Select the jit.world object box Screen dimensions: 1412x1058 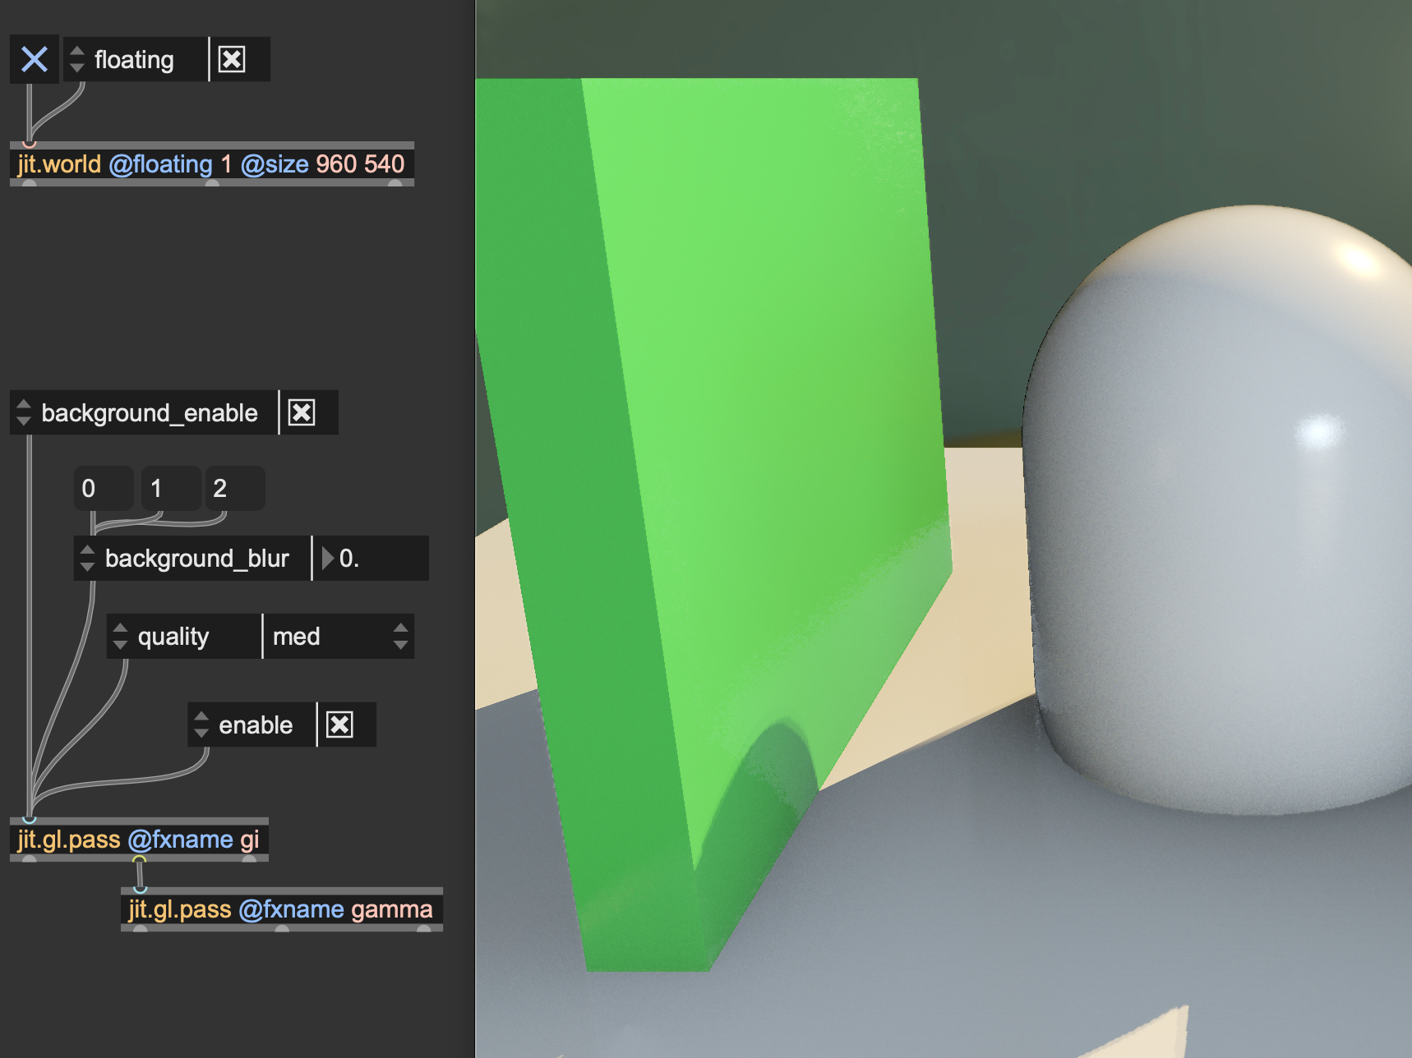(x=211, y=164)
